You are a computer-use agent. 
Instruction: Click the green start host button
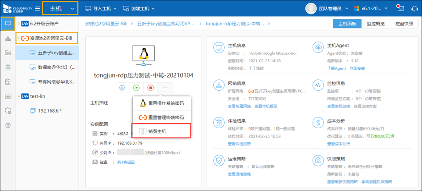136,88
